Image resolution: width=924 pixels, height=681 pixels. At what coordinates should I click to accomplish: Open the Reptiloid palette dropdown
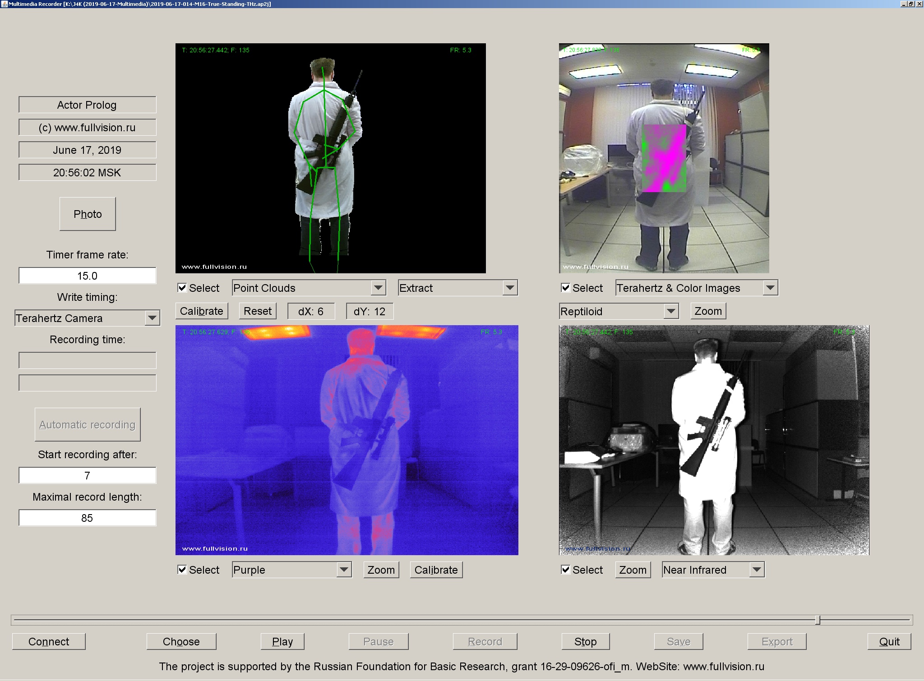coord(618,311)
